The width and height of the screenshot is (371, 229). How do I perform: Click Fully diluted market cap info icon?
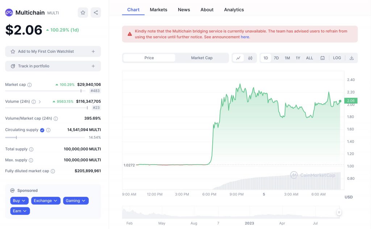click(x=53, y=171)
